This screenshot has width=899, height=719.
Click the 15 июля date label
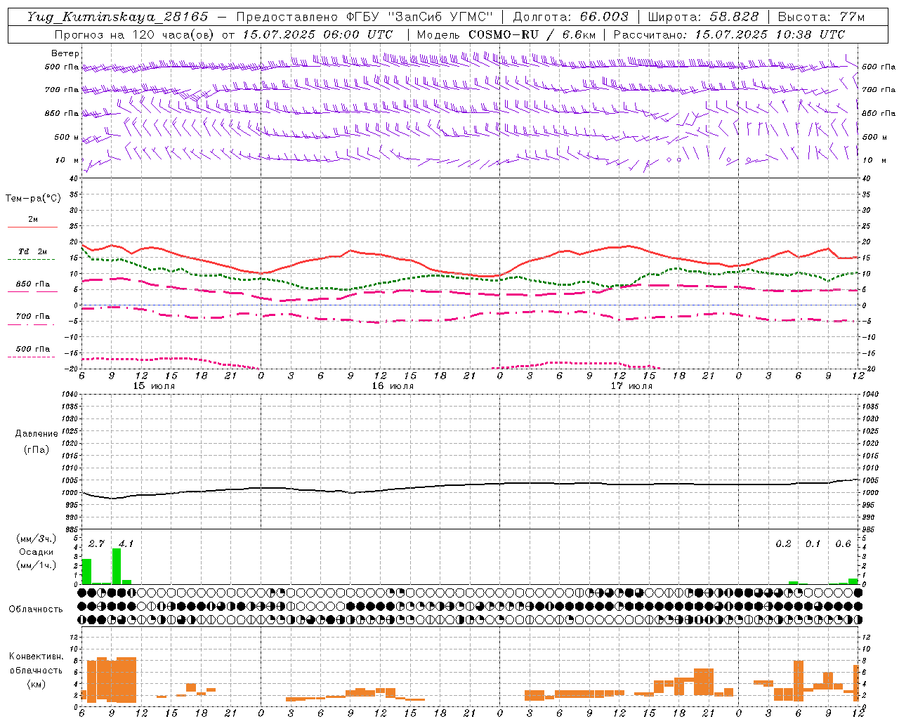click(x=154, y=386)
